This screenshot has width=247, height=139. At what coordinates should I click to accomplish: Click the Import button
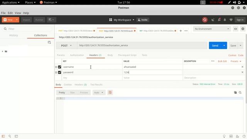tap(26, 20)
